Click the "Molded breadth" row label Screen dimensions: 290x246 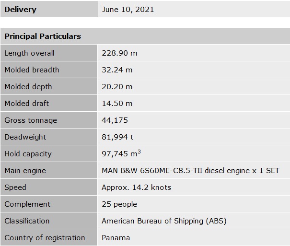pos(32,70)
